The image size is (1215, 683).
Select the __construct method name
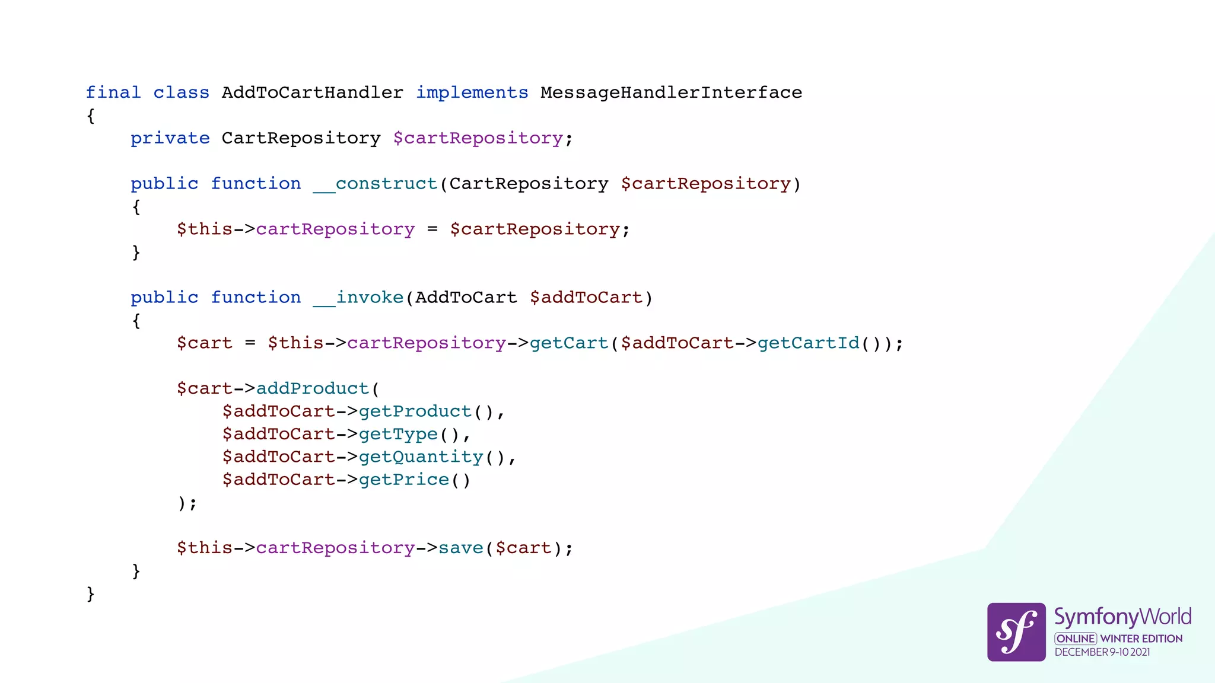(375, 184)
